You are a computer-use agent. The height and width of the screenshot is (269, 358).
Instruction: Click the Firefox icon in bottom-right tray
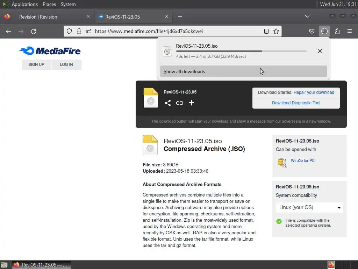(x=331, y=265)
